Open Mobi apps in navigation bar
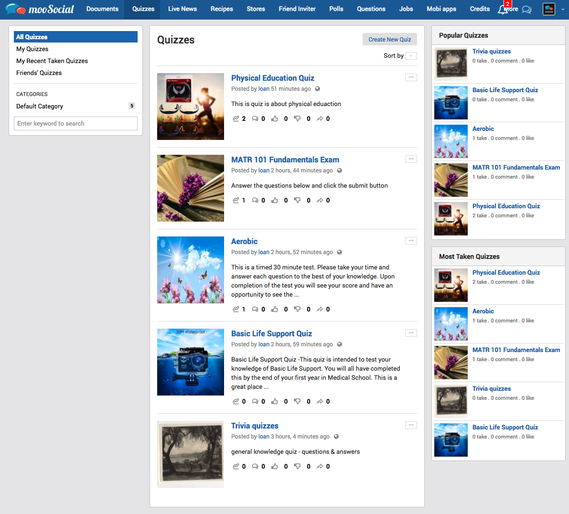 point(441,9)
